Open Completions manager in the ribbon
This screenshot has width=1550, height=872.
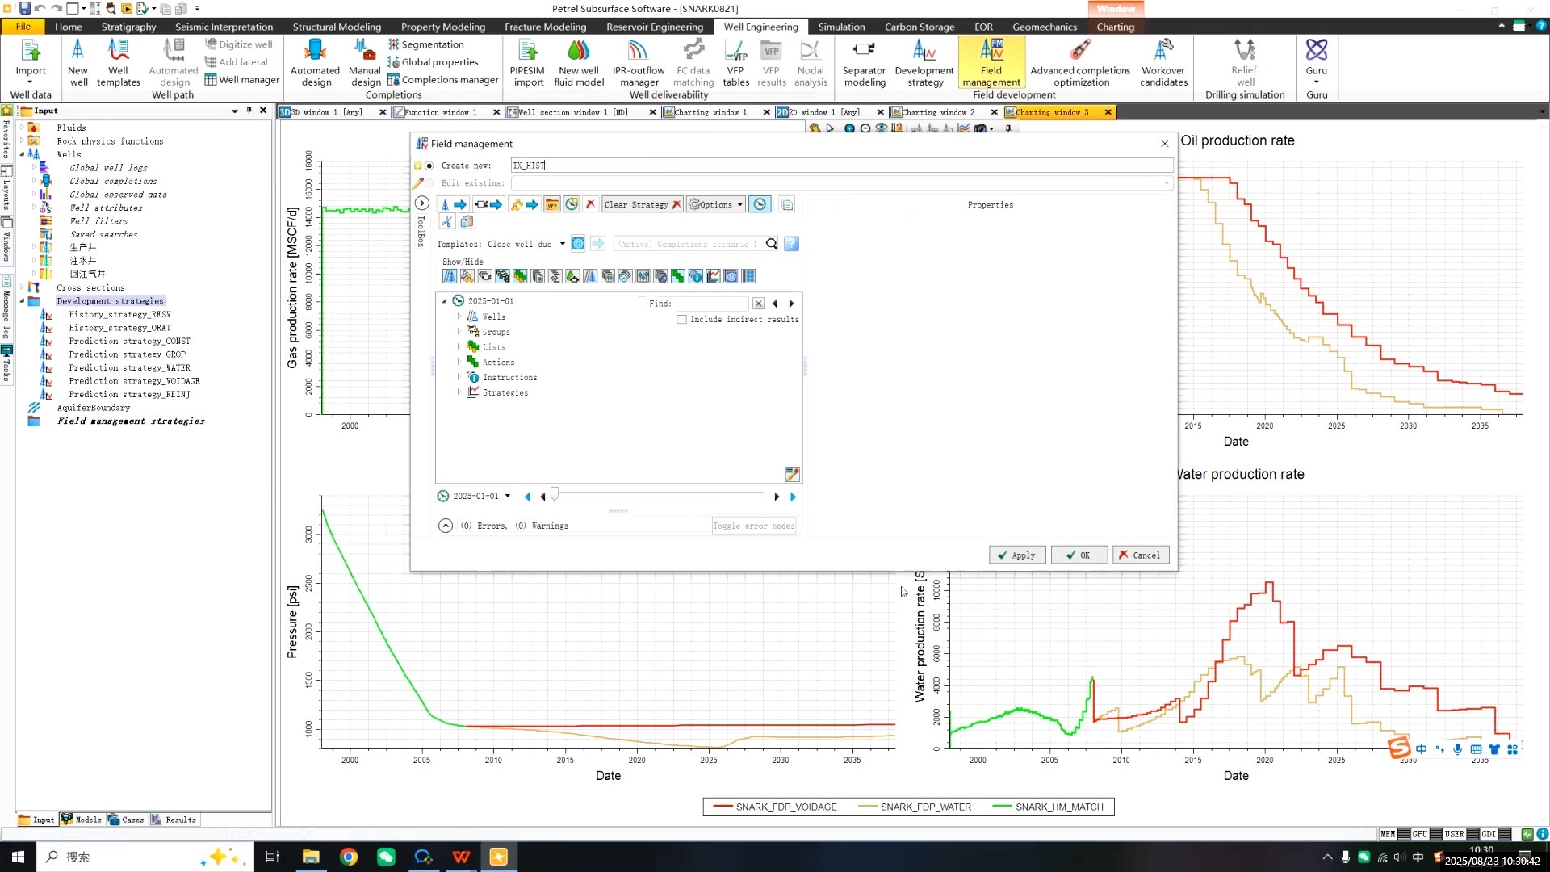[443, 79]
